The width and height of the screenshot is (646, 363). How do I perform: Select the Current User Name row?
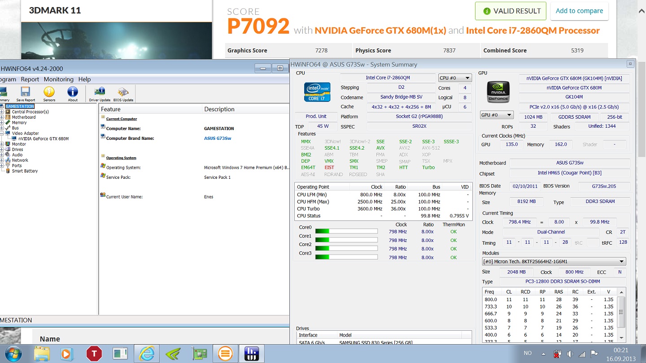(x=194, y=197)
